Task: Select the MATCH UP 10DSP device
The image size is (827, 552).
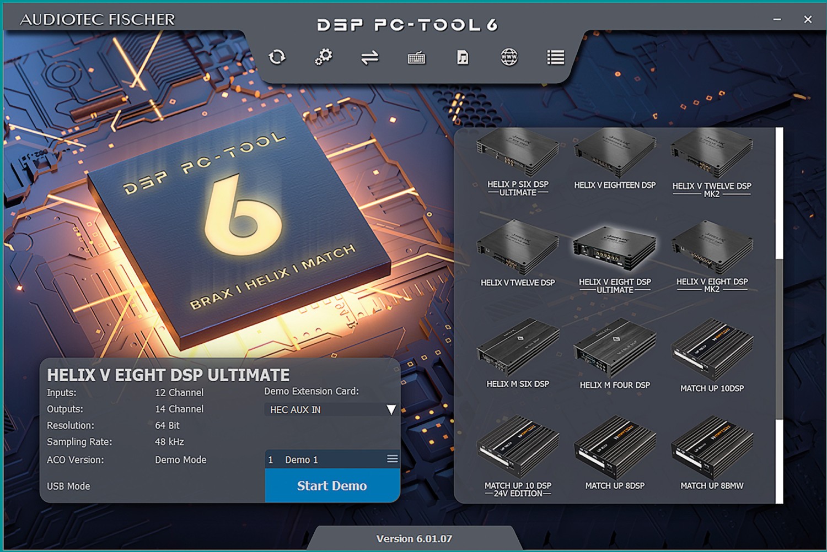Action: [712, 356]
